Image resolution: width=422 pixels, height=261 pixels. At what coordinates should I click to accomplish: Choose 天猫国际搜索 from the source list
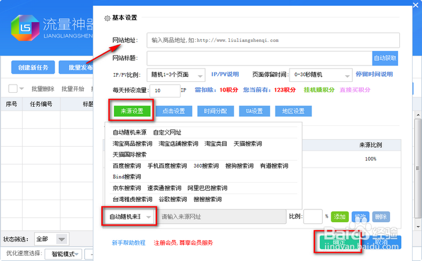[130, 155]
